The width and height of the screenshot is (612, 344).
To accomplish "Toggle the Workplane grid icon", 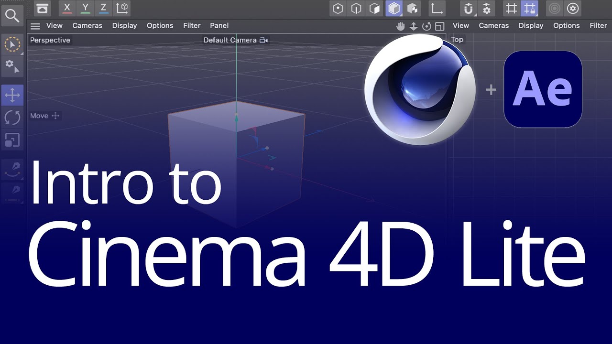I will tap(512, 9).
